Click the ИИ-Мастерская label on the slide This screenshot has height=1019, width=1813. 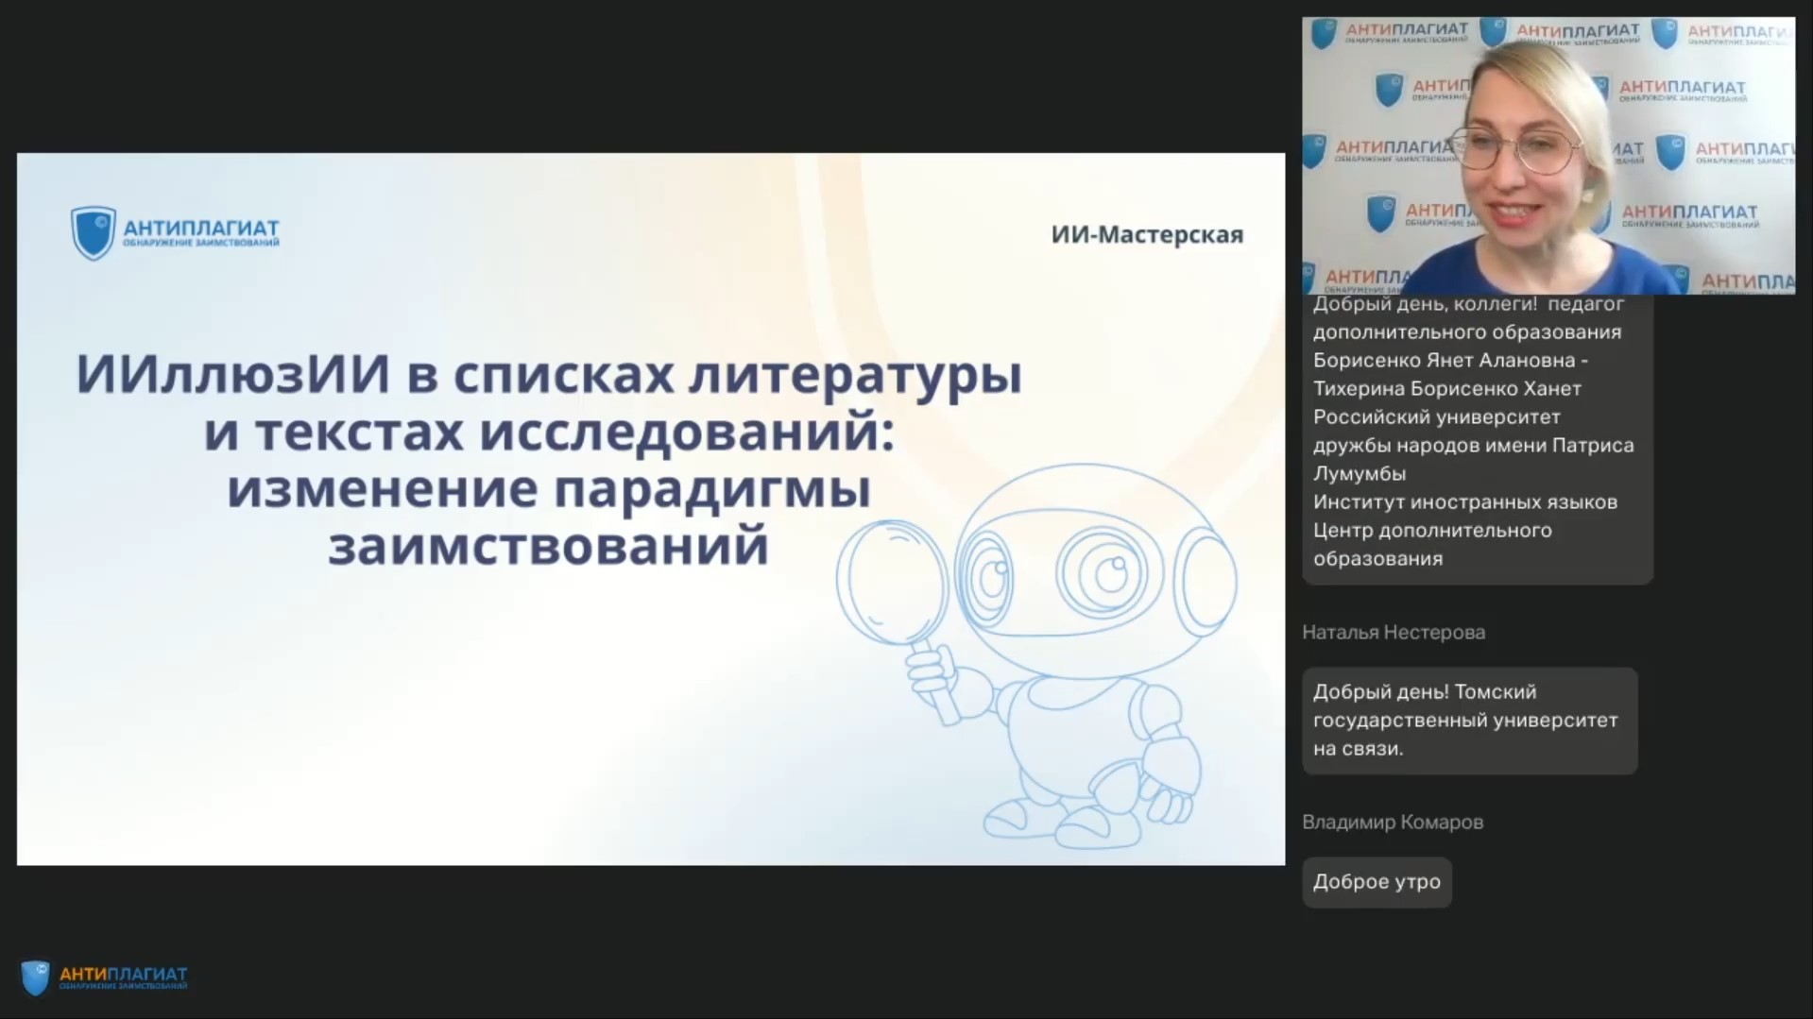point(1146,234)
